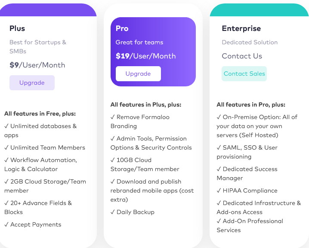Viewport: 309px width, 248px height.
Task: Click checkmark beside Dedicated Success Manager
Action: pos(219,169)
